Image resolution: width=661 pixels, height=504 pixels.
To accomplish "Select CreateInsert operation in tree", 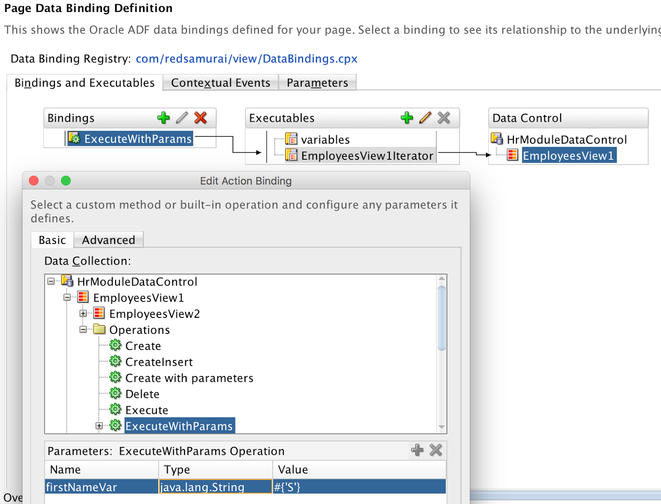I will pyautogui.click(x=159, y=362).
